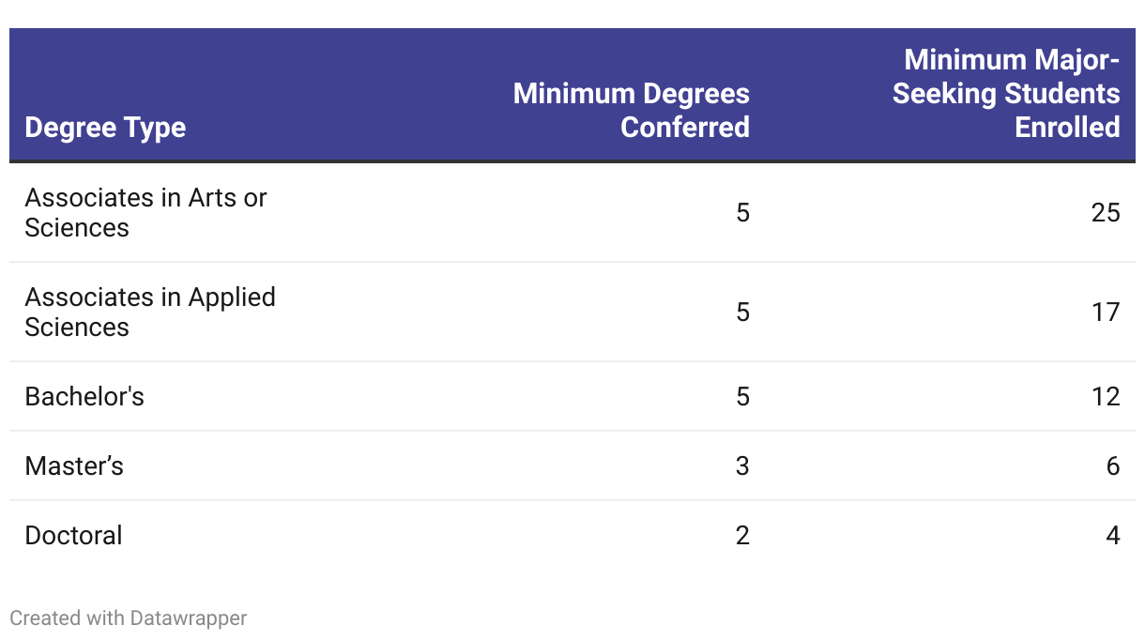Click Minimum Major-Seeking Students Enrolled header
This screenshot has height=640, width=1145.
pyautogui.click(x=1006, y=93)
